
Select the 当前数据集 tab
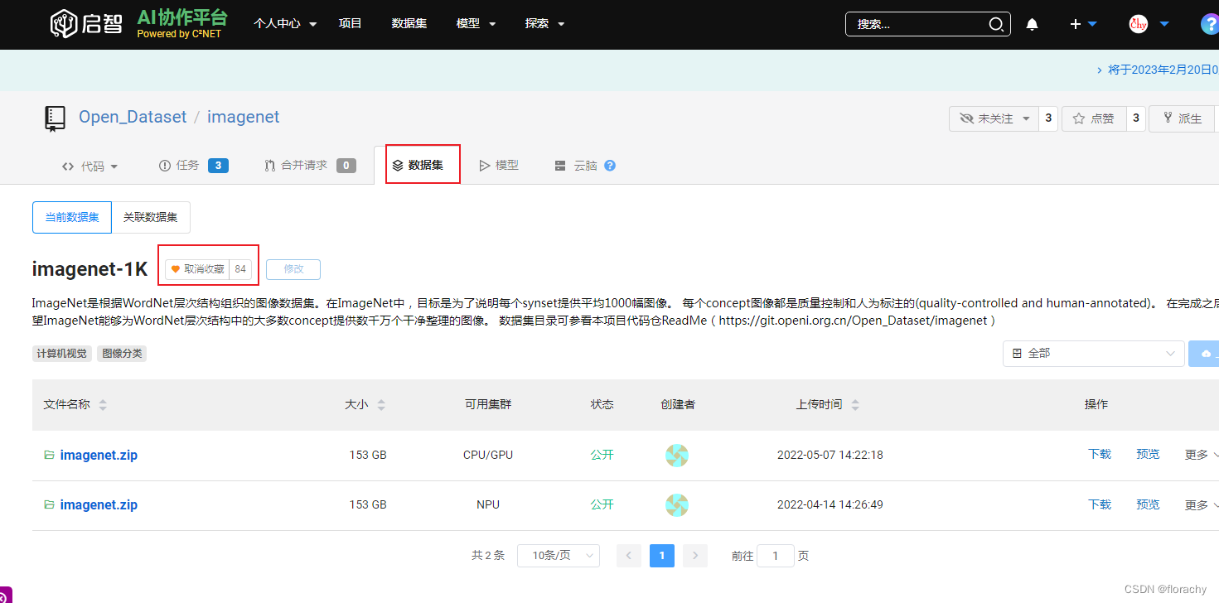pyautogui.click(x=72, y=217)
